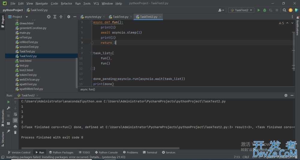
Task: Select opened file target icon in Project panel
Action: (x=49, y=17)
